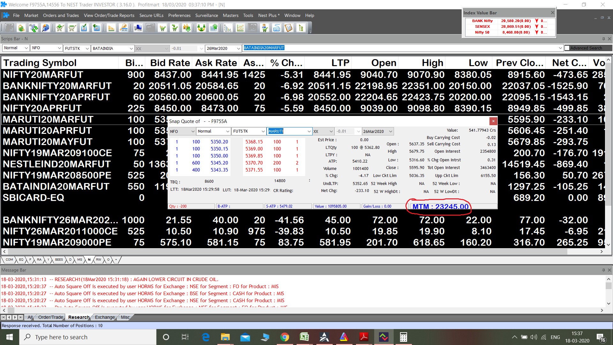Open the Market menu

31,15
